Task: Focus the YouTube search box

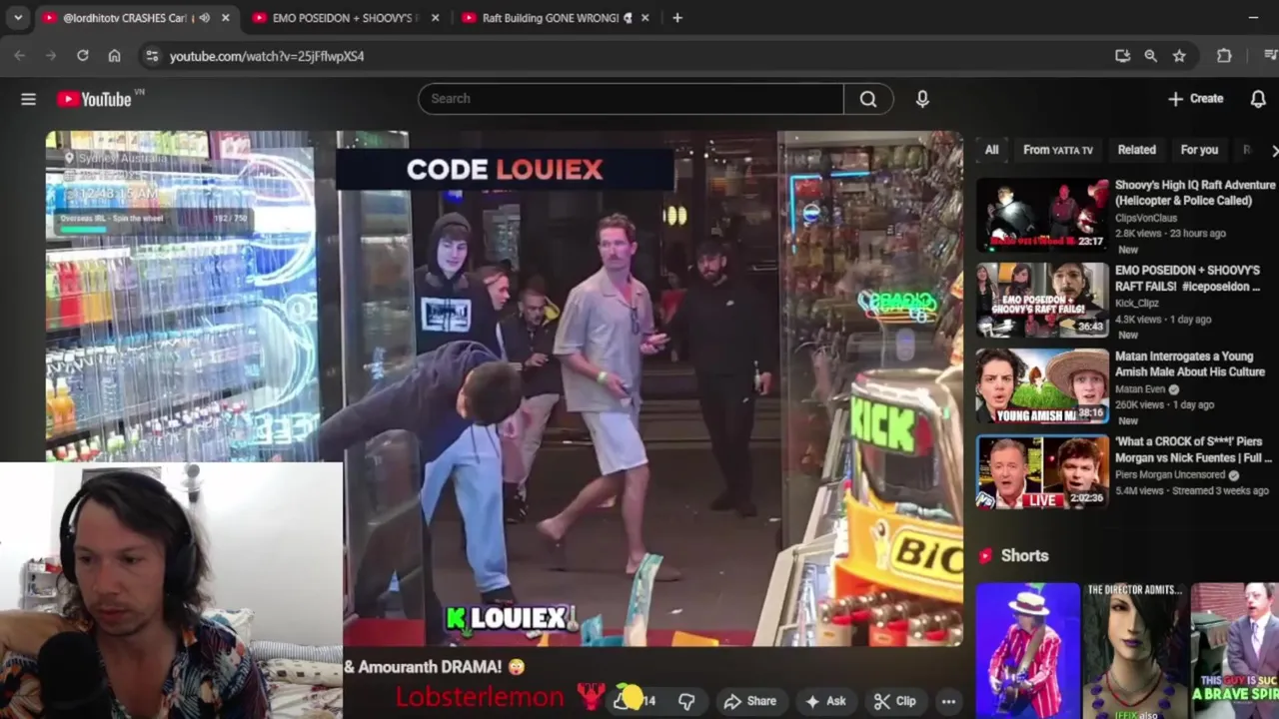Action: 631,99
